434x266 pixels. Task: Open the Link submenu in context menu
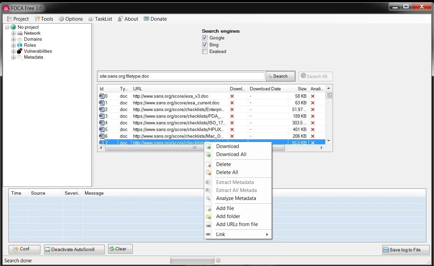(238, 234)
